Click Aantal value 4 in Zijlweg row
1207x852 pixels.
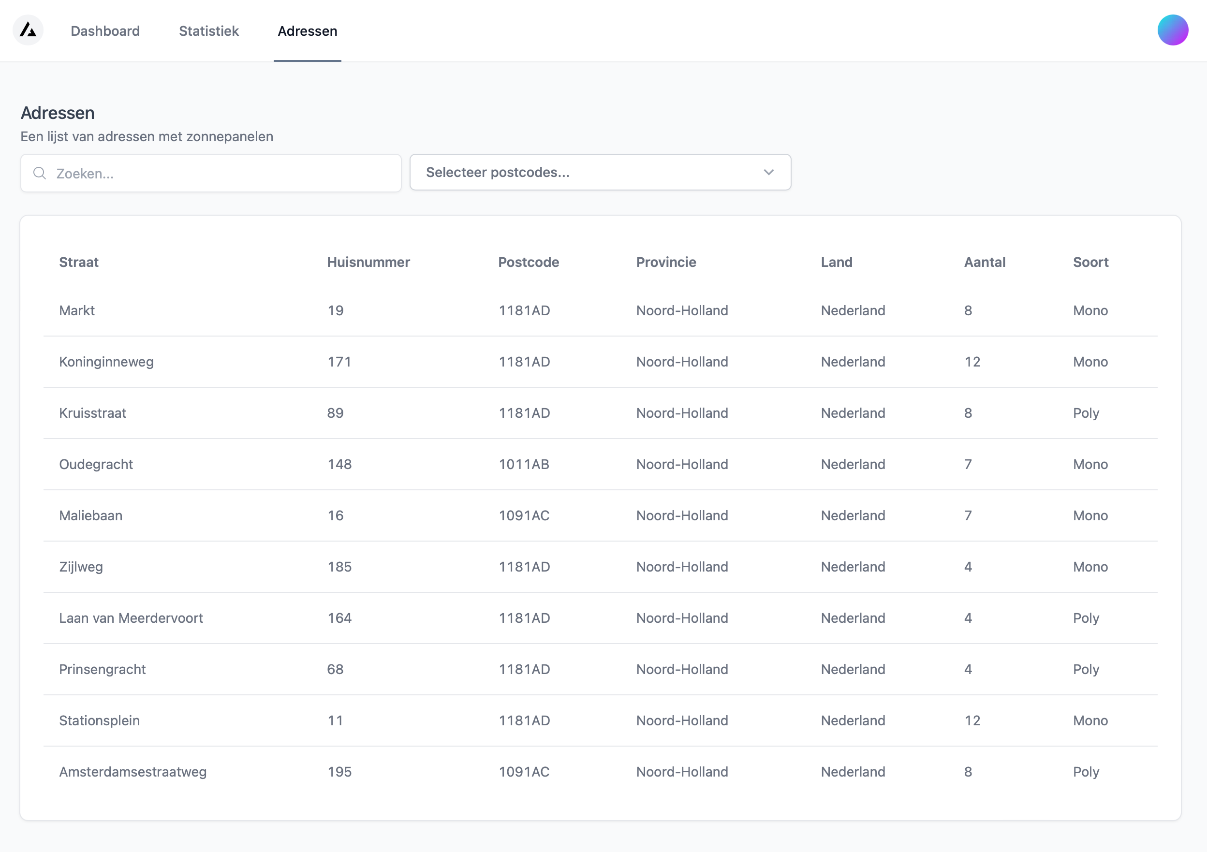tap(968, 567)
